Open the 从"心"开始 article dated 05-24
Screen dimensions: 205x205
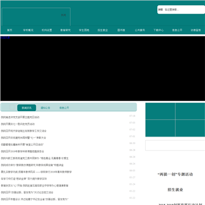(x=35, y=186)
